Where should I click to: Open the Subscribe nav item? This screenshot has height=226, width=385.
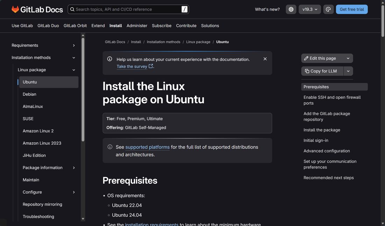coord(162,26)
